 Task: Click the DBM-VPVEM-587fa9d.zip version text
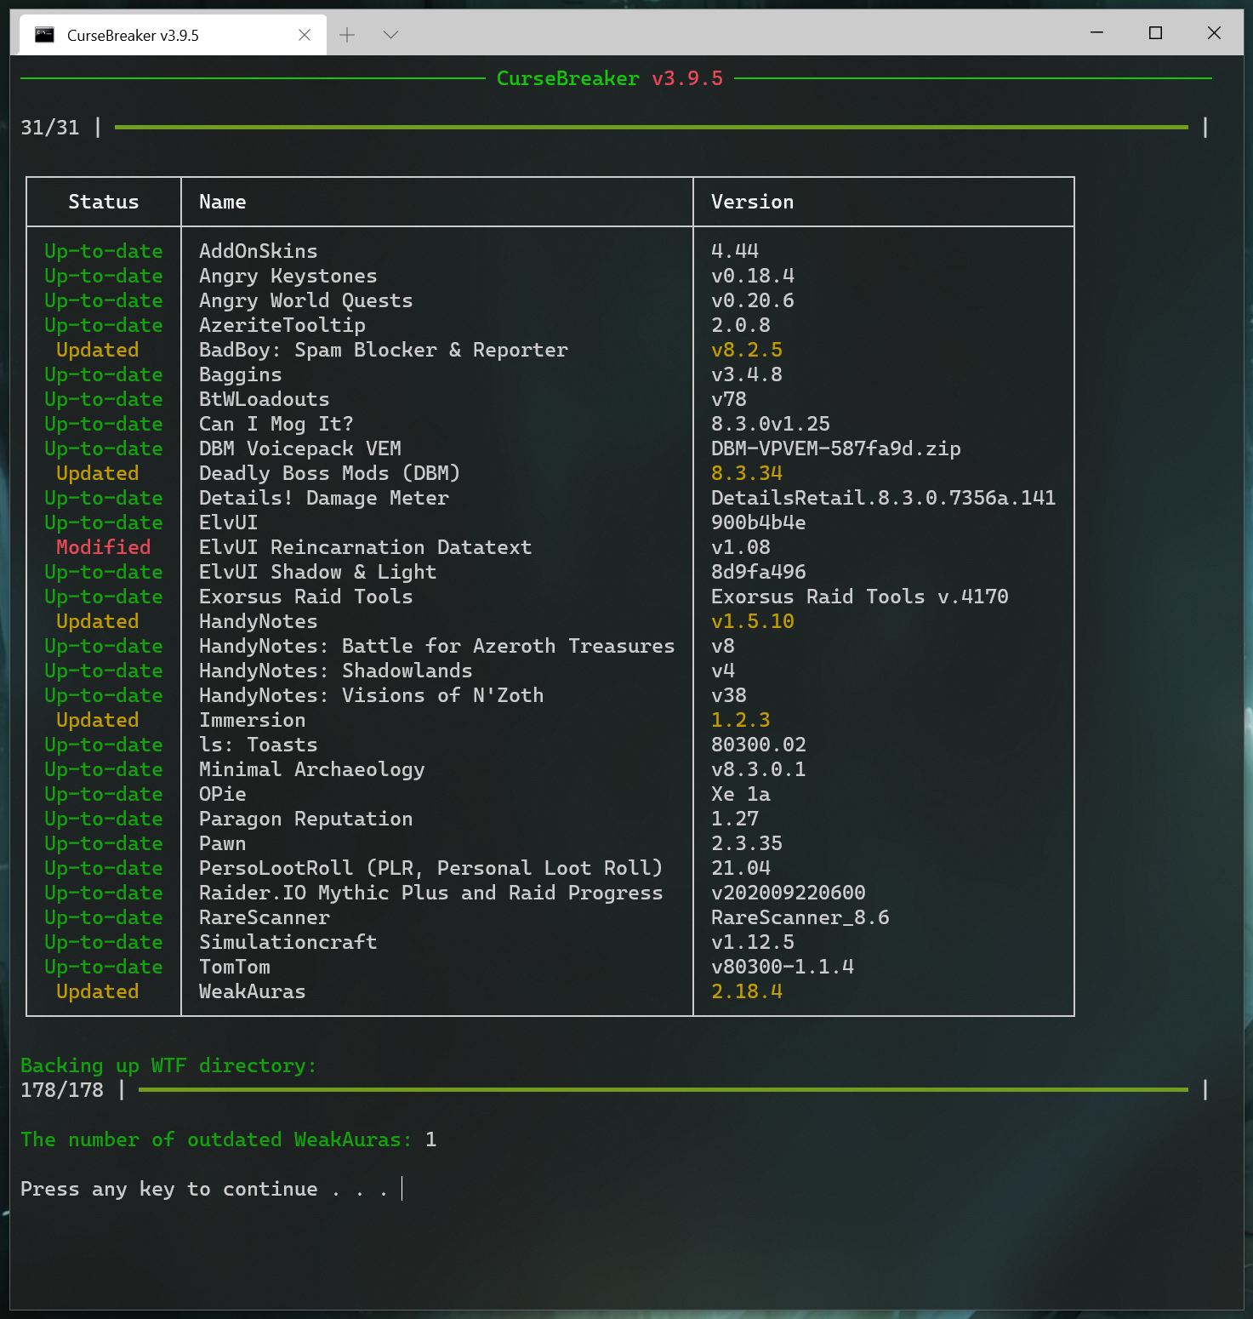[836, 448]
